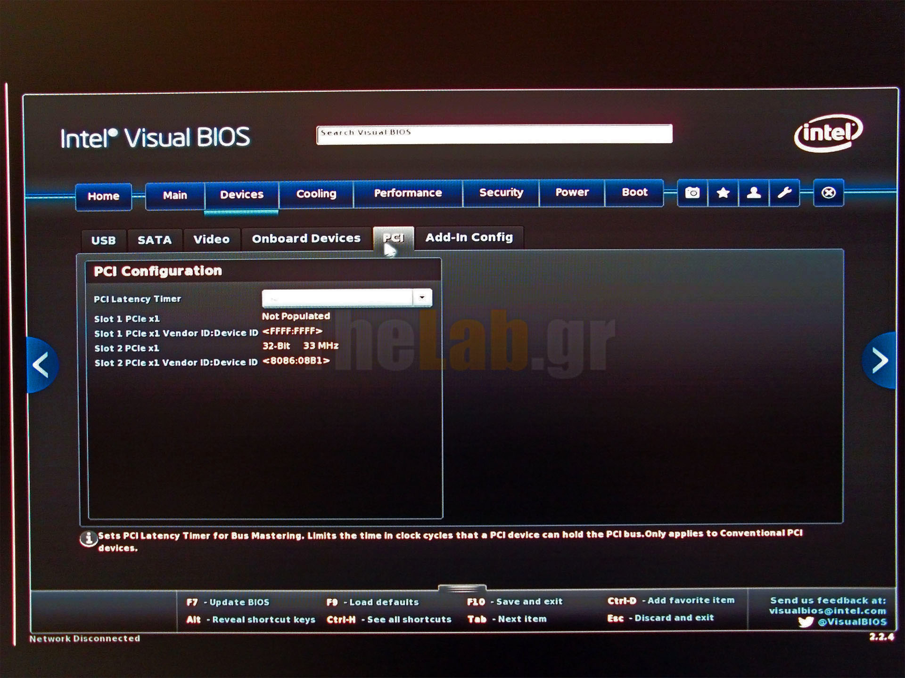905x678 pixels.
Task: Click the camera screenshot icon
Action: 692,193
